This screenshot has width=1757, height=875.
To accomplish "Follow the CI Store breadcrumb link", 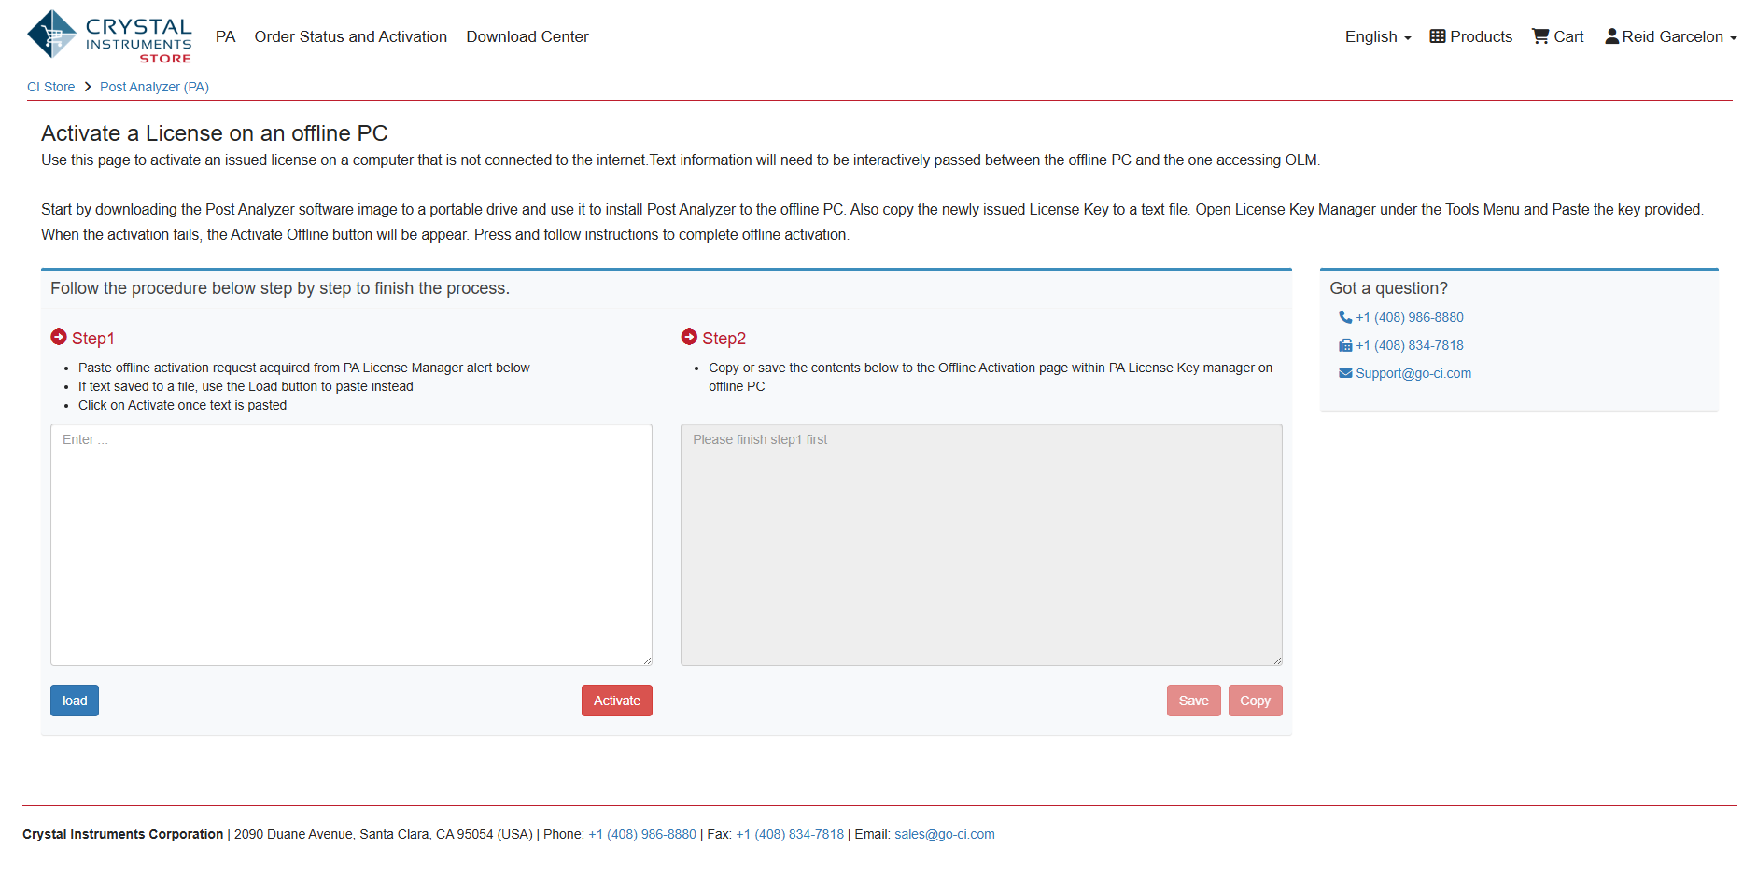I will (x=51, y=87).
